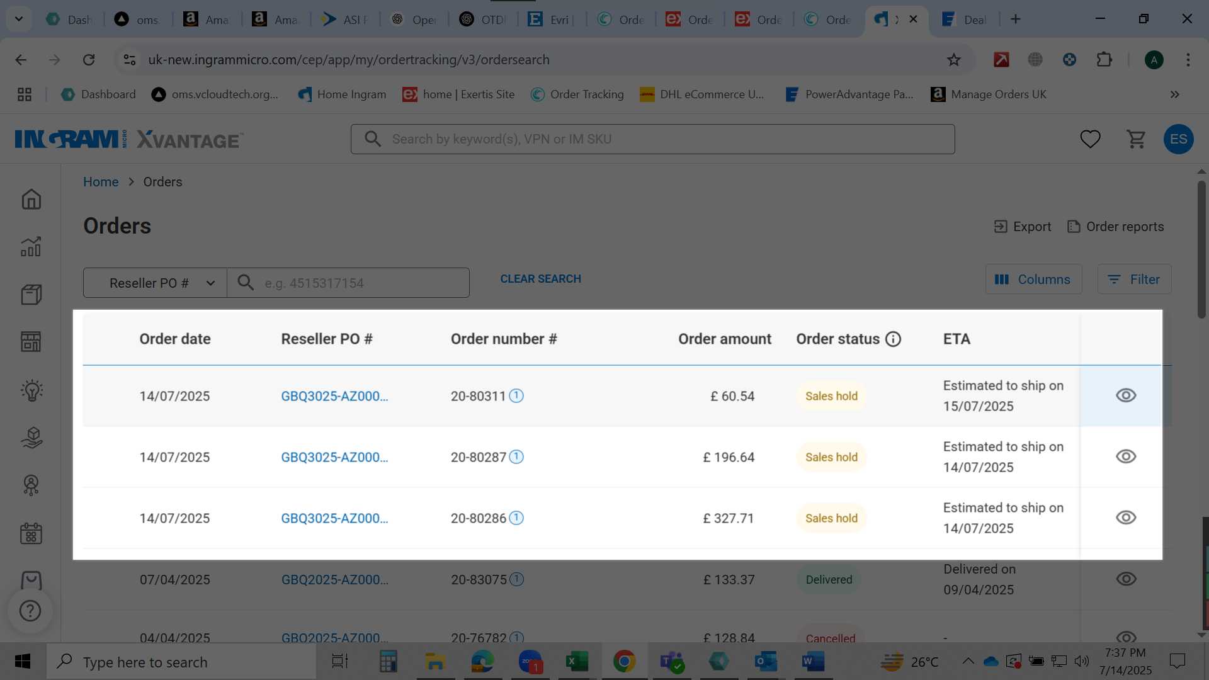Viewport: 1209px width, 680px height.
Task: Click the Ingram Micro Xvantage logo
Action: pos(129,139)
